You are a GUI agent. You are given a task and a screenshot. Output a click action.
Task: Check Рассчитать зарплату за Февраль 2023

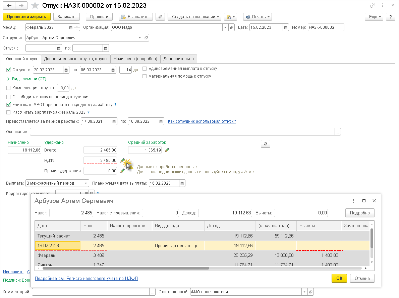pos(8,112)
